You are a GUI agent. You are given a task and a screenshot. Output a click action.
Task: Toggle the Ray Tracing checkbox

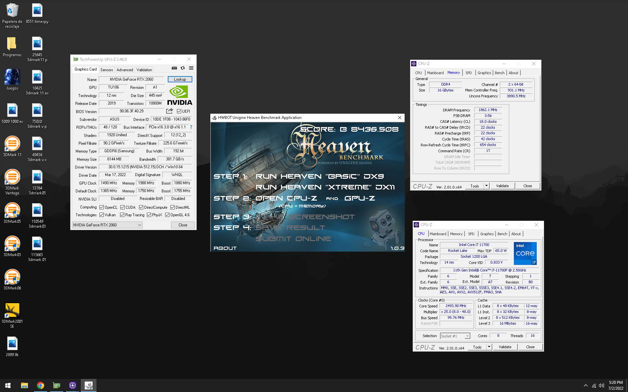pyautogui.click(x=122, y=215)
